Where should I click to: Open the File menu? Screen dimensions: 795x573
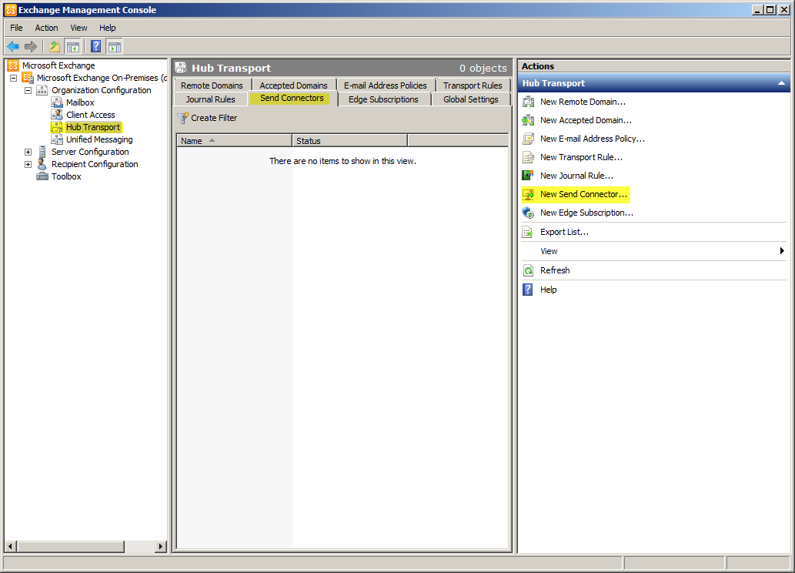[x=16, y=28]
